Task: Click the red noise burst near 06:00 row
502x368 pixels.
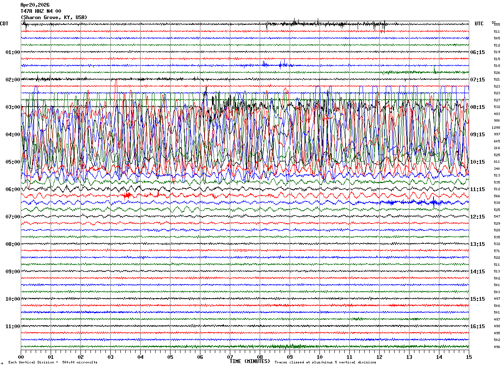Action: tap(127, 195)
